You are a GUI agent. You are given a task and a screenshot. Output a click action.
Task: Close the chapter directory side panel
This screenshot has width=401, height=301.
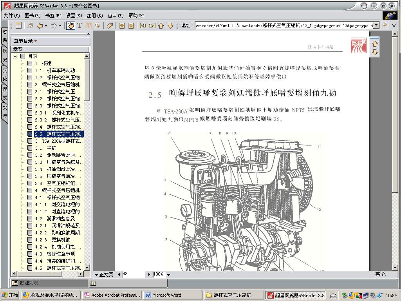[89, 34]
